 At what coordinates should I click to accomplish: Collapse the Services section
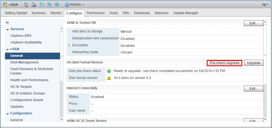coord(8,29)
